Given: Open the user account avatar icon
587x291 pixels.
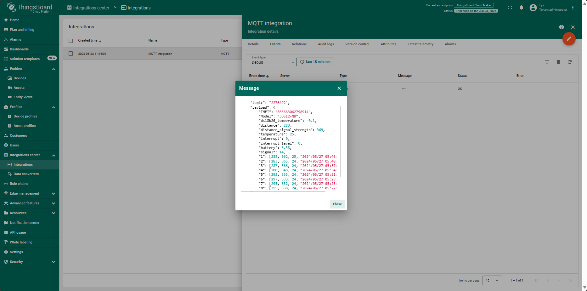Looking at the screenshot, I should click(533, 8).
